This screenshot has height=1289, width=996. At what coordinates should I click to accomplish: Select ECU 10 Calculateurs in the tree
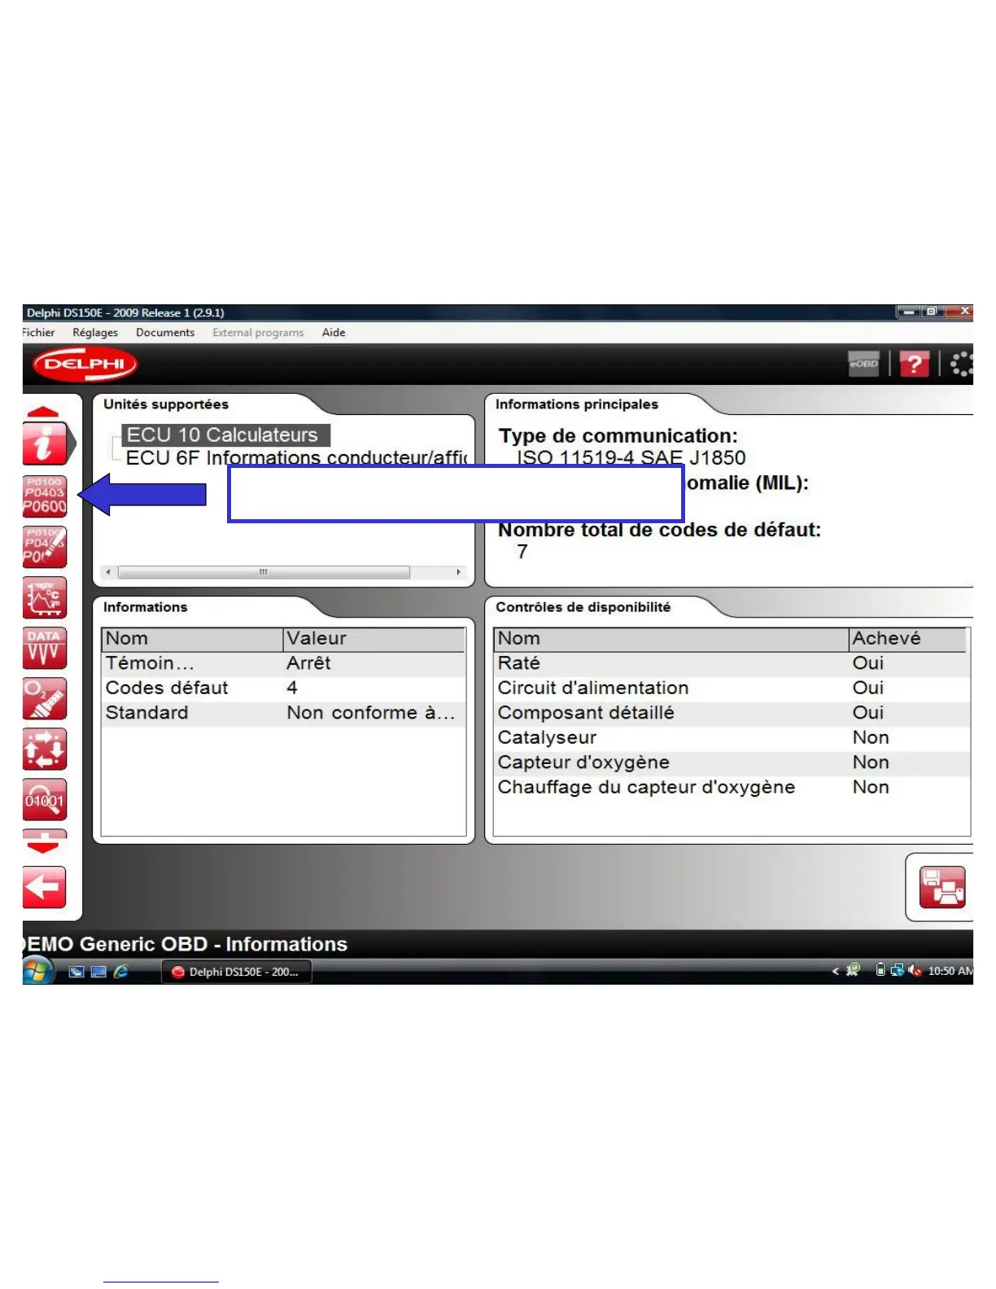coord(225,435)
